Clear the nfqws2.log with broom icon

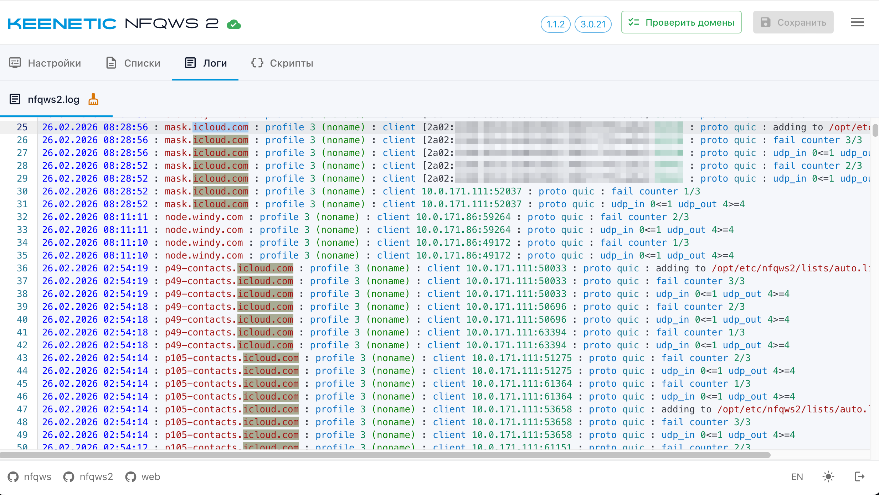[93, 99]
